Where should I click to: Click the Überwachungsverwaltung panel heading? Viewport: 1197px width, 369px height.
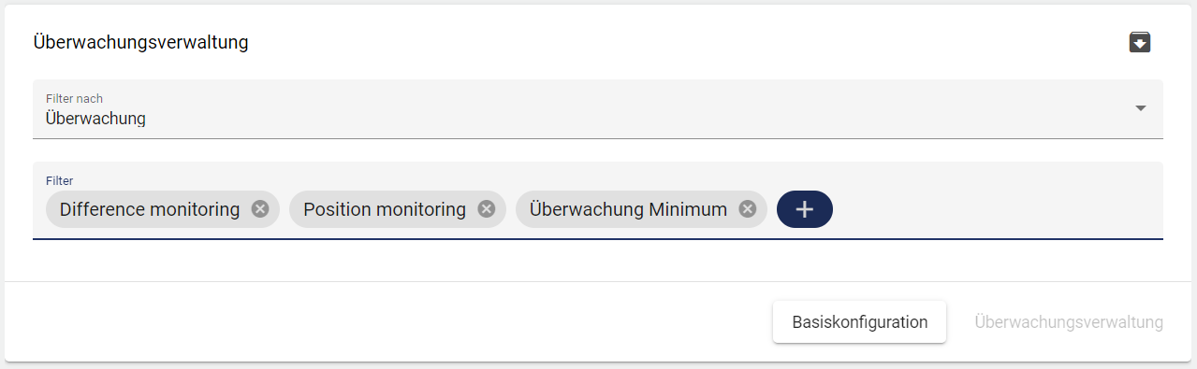pyautogui.click(x=141, y=42)
